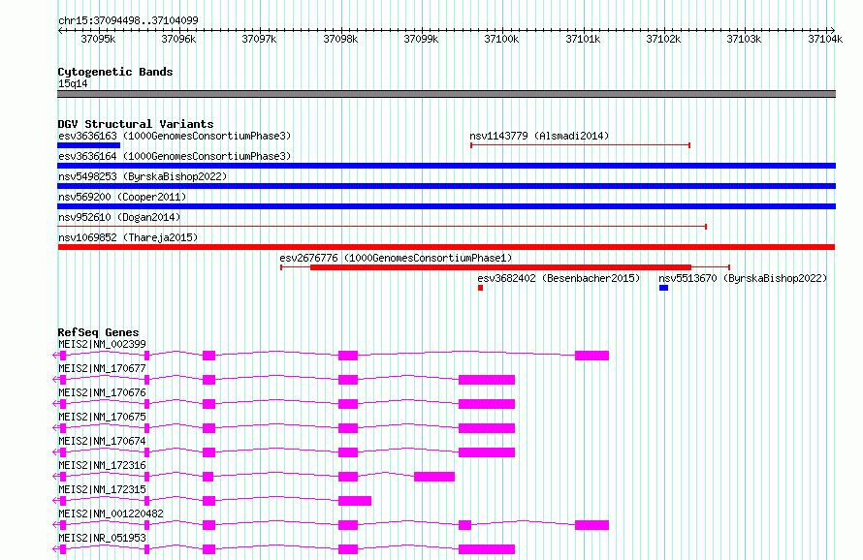
Task: Click the Cytogenetic Bands track title
Action: pos(115,72)
